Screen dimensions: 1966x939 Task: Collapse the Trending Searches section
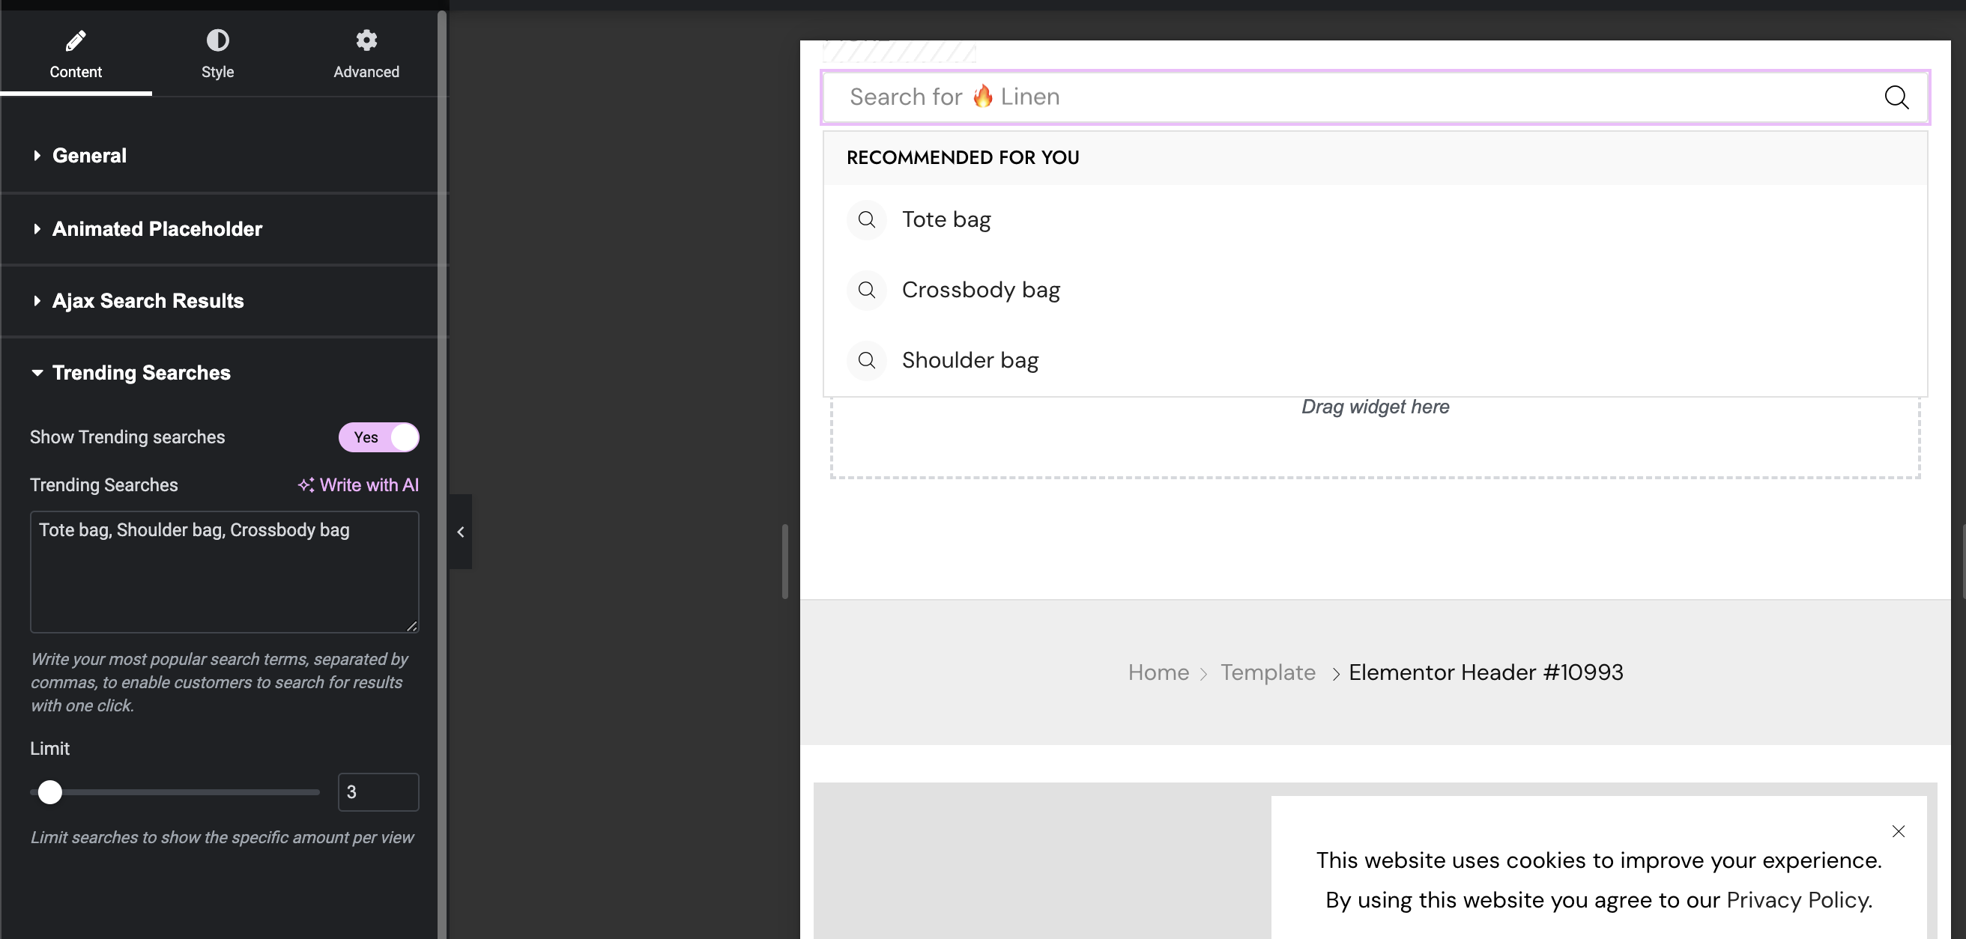[x=140, y=372]
